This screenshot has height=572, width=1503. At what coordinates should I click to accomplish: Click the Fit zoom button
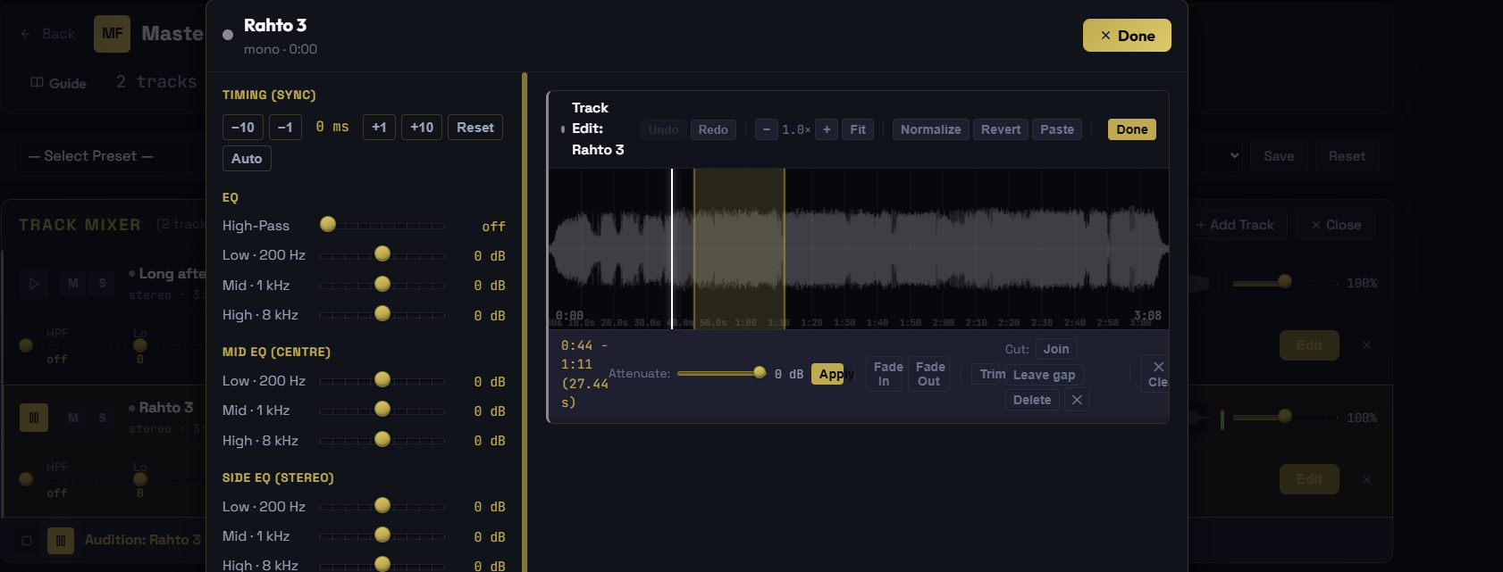[858, 129]
